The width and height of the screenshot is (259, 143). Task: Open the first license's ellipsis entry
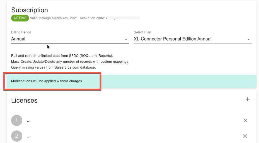(x=28, y=121)
